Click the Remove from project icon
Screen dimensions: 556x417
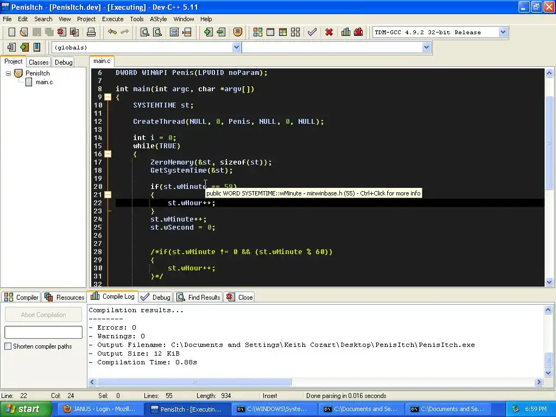click(221, 32)
